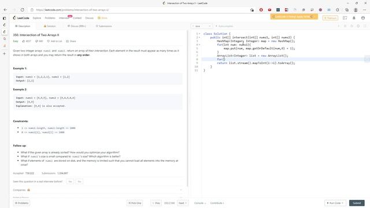
Task: Open the Explore menu item
Action: 37,18
